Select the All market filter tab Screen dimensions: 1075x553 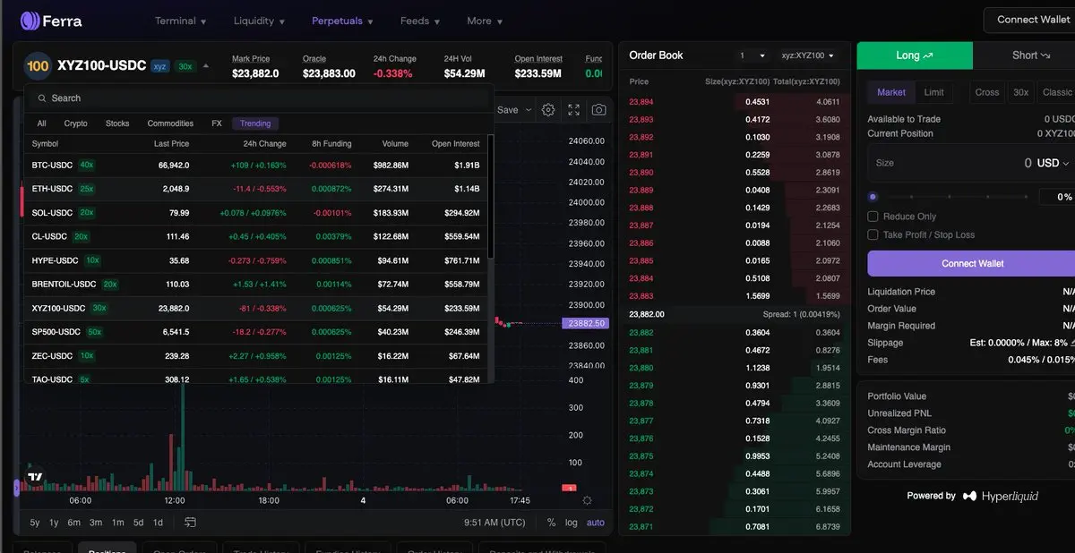(42, 123)
